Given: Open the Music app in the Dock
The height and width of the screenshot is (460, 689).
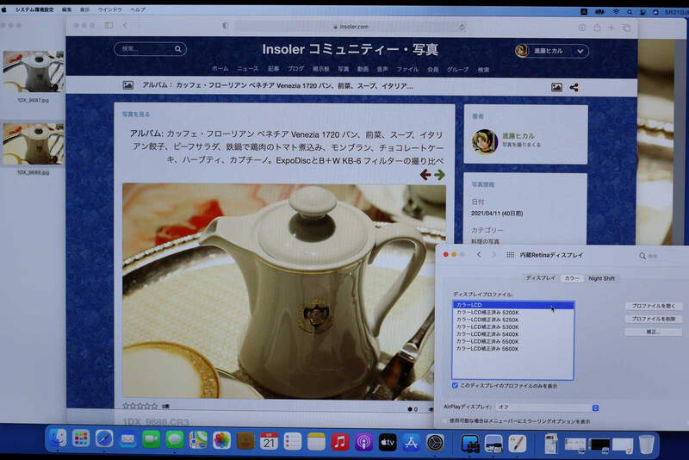Looking at the screenshot, I should tap(340, 442).
